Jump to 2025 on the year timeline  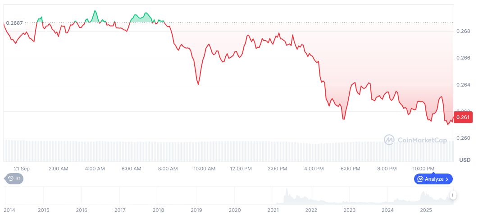click(426, 210)
